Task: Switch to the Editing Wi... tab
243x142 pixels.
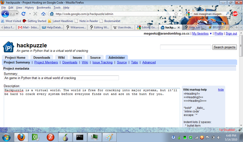Action: click(x=100, y=28)
